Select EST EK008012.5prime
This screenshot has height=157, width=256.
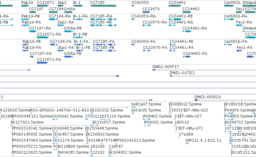point(185,104)
